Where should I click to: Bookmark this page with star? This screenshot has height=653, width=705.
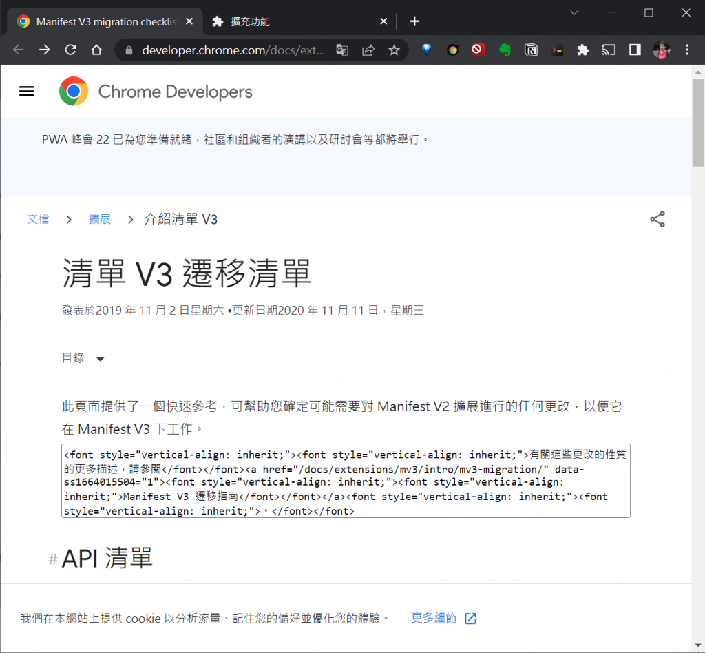(x=394, y=50)
